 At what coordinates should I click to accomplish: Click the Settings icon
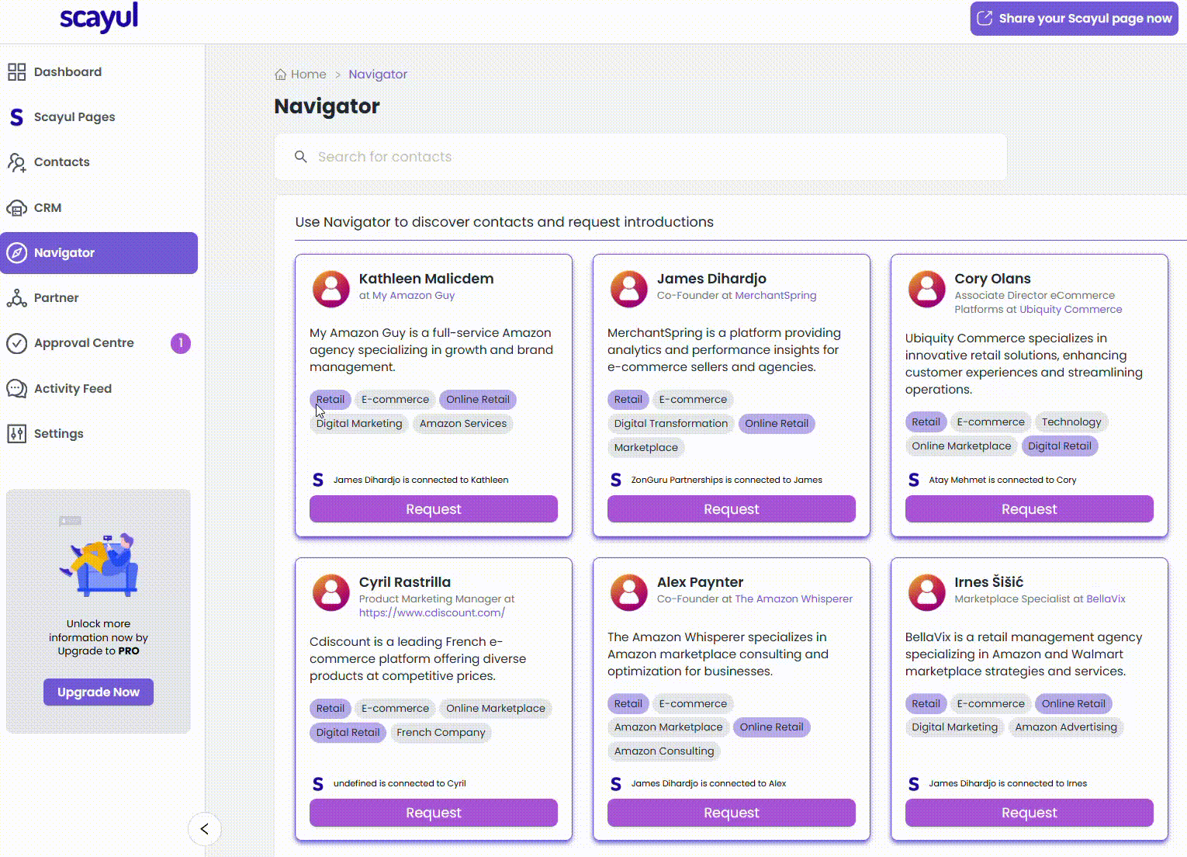point(17,433)
